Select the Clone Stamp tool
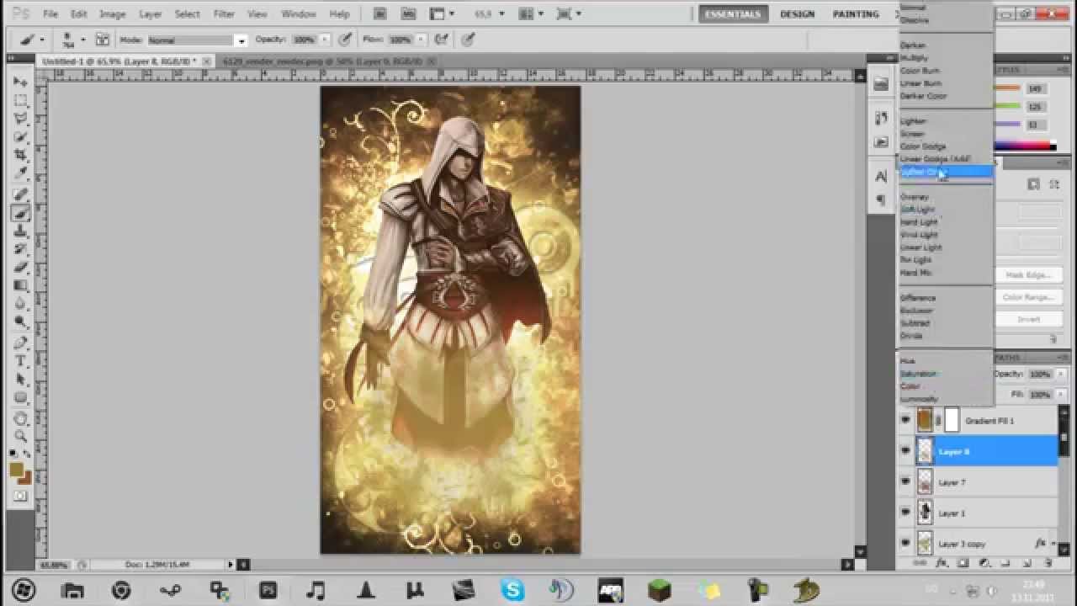Viewport: 1077px width, 606px height. (21, 231)
